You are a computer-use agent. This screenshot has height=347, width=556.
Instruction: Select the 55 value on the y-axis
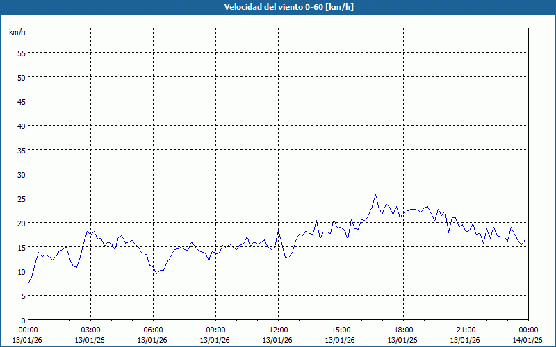coord(21,53)
